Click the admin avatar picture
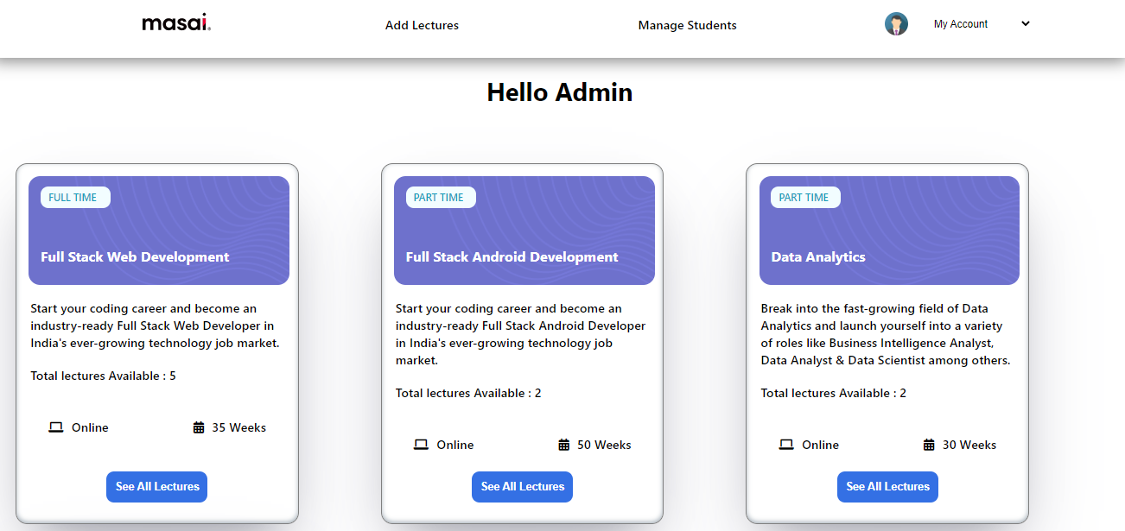1125x531 pixels. click(896, 24)
